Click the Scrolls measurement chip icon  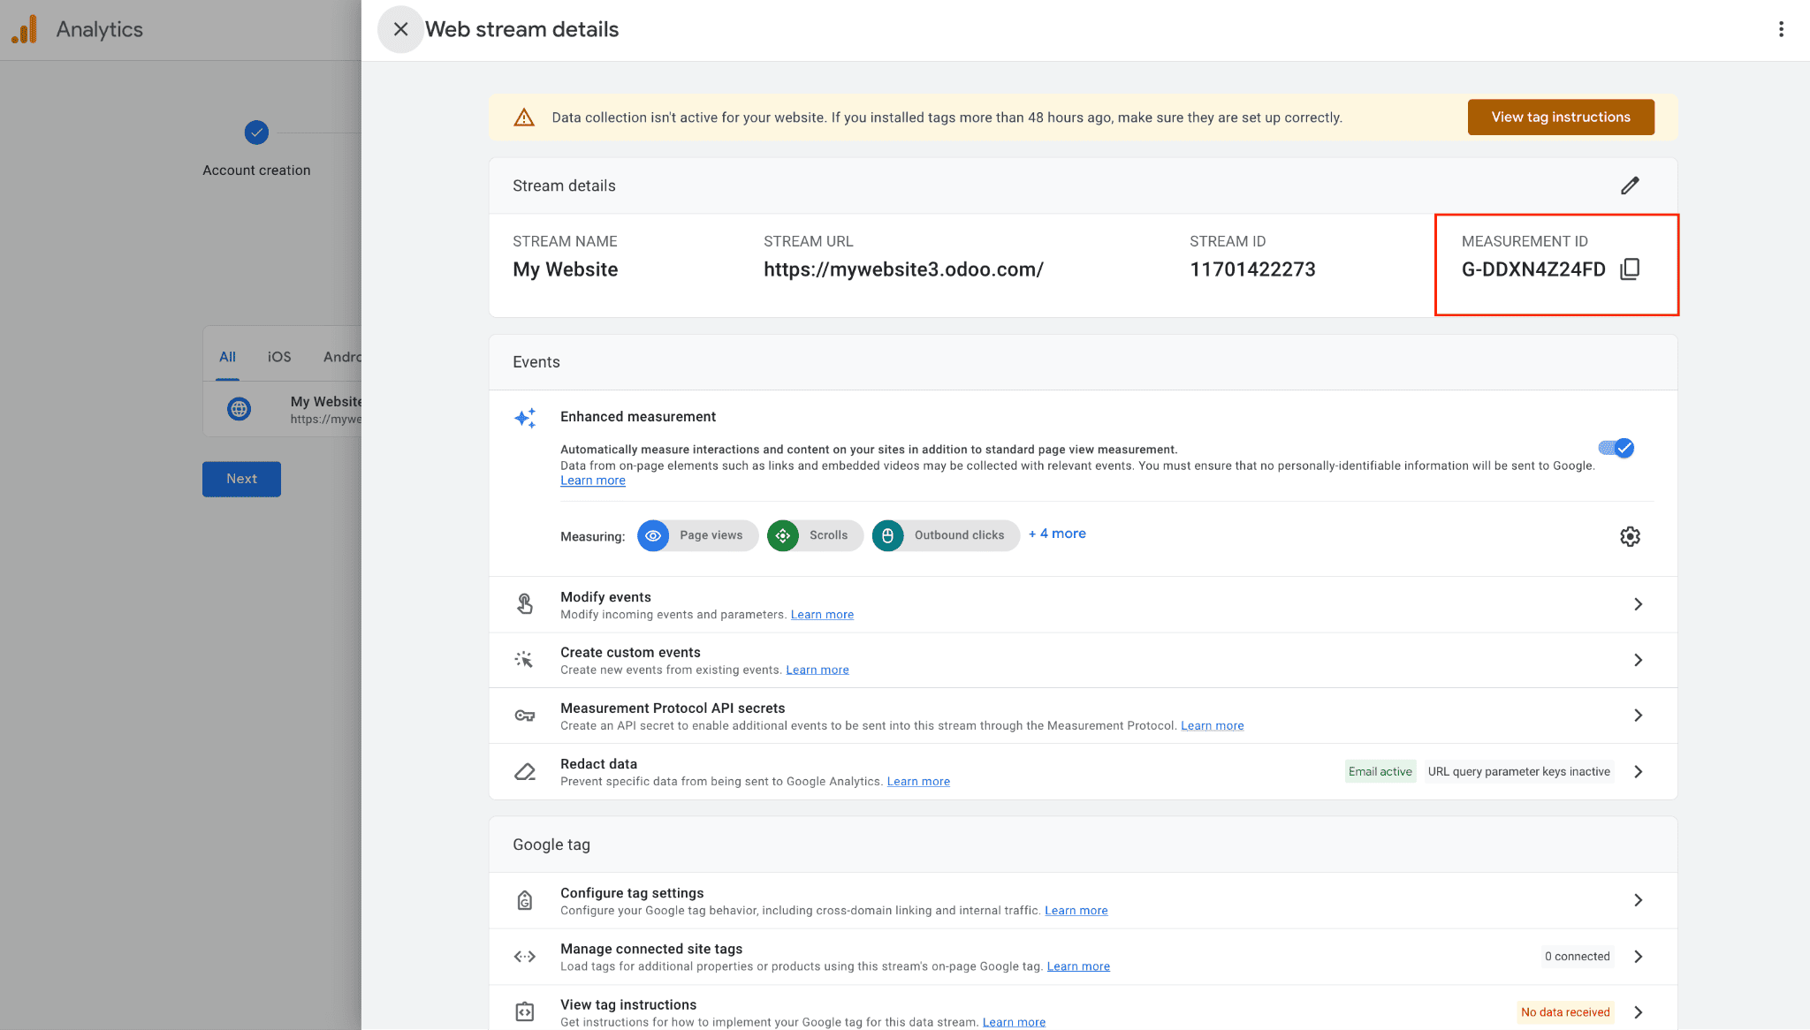782,535
